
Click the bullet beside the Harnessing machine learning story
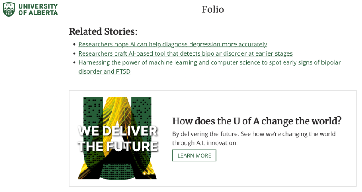click(x=74, y=62)
